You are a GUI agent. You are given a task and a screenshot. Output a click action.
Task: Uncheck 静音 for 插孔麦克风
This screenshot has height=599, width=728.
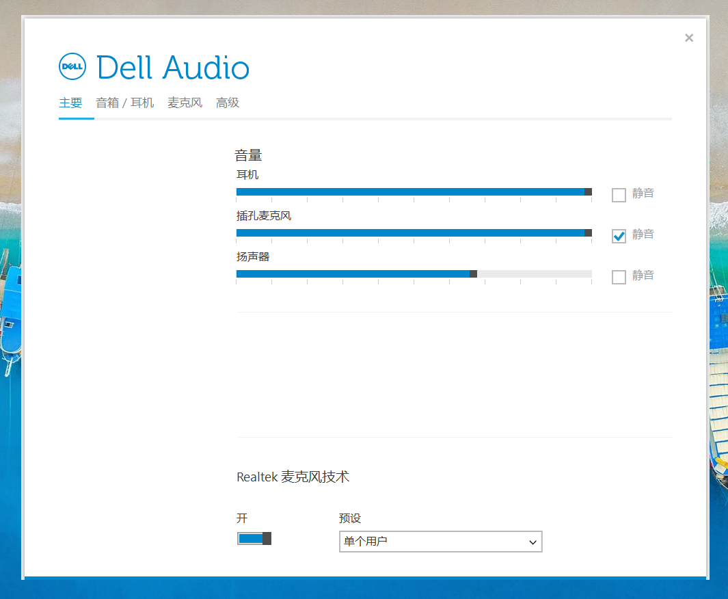coord(619,236)
